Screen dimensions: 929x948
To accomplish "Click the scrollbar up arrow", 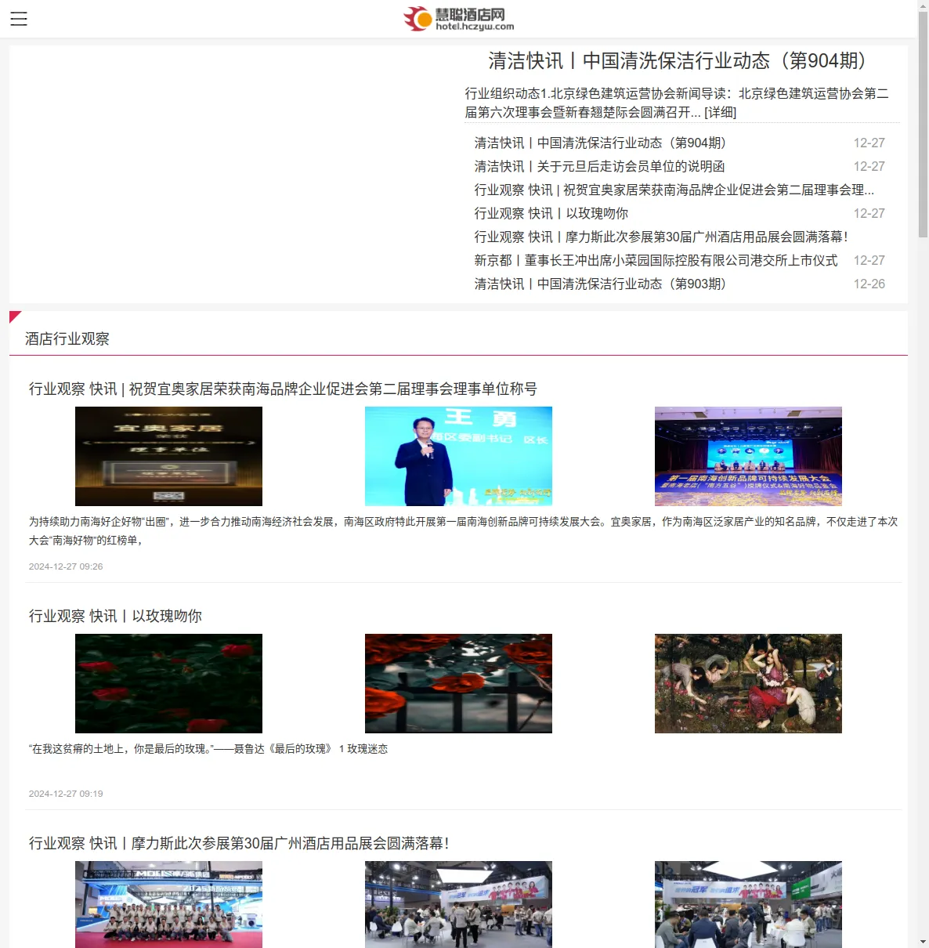I will coord(923,5).
